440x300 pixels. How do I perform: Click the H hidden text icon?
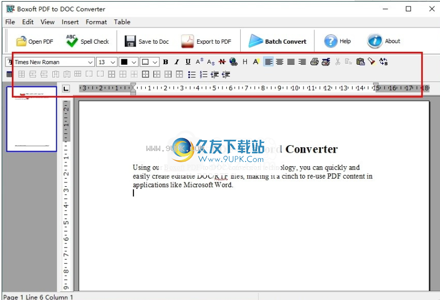point(245,62)
